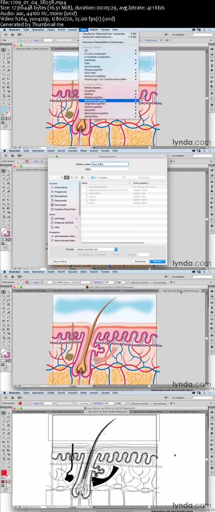Select Programme in the Favoriten sidebar
The image size is (215, 512).
pos(61,192)
